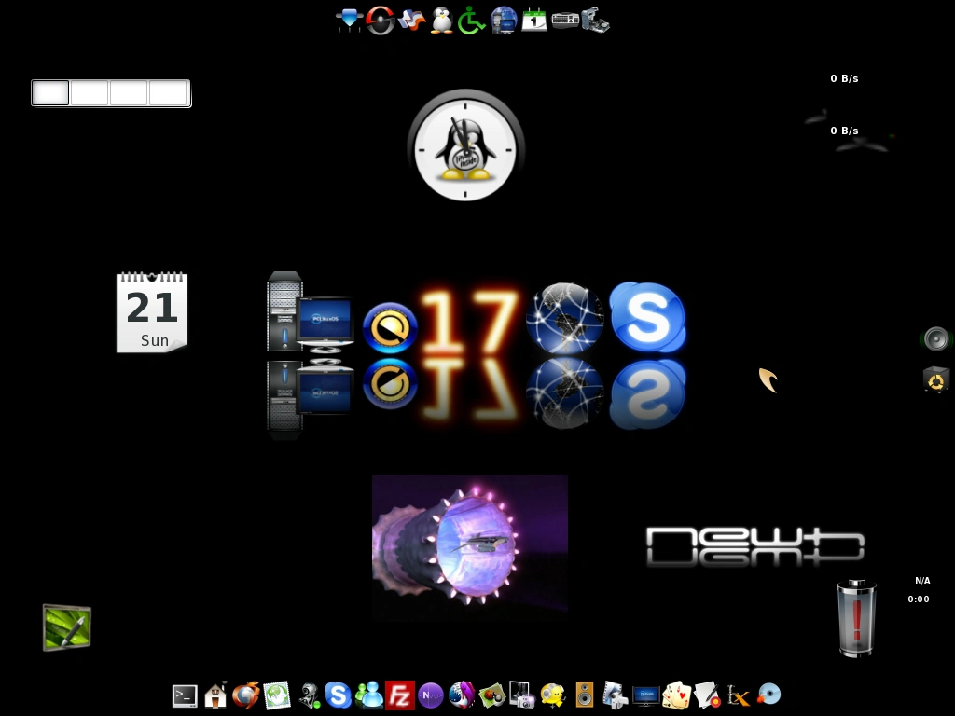Mute the speaker gadget on the right edge
Image resolution: width=955 pixels, height=716 pixels.
click(935, 338)
